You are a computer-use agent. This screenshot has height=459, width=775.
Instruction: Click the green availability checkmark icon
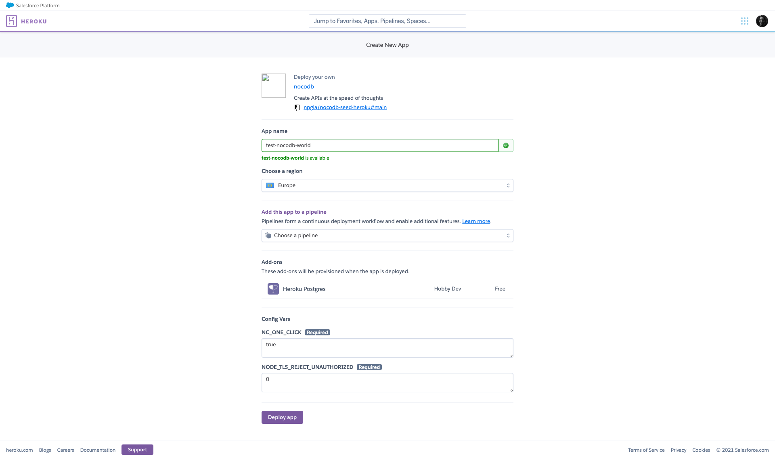506,145
